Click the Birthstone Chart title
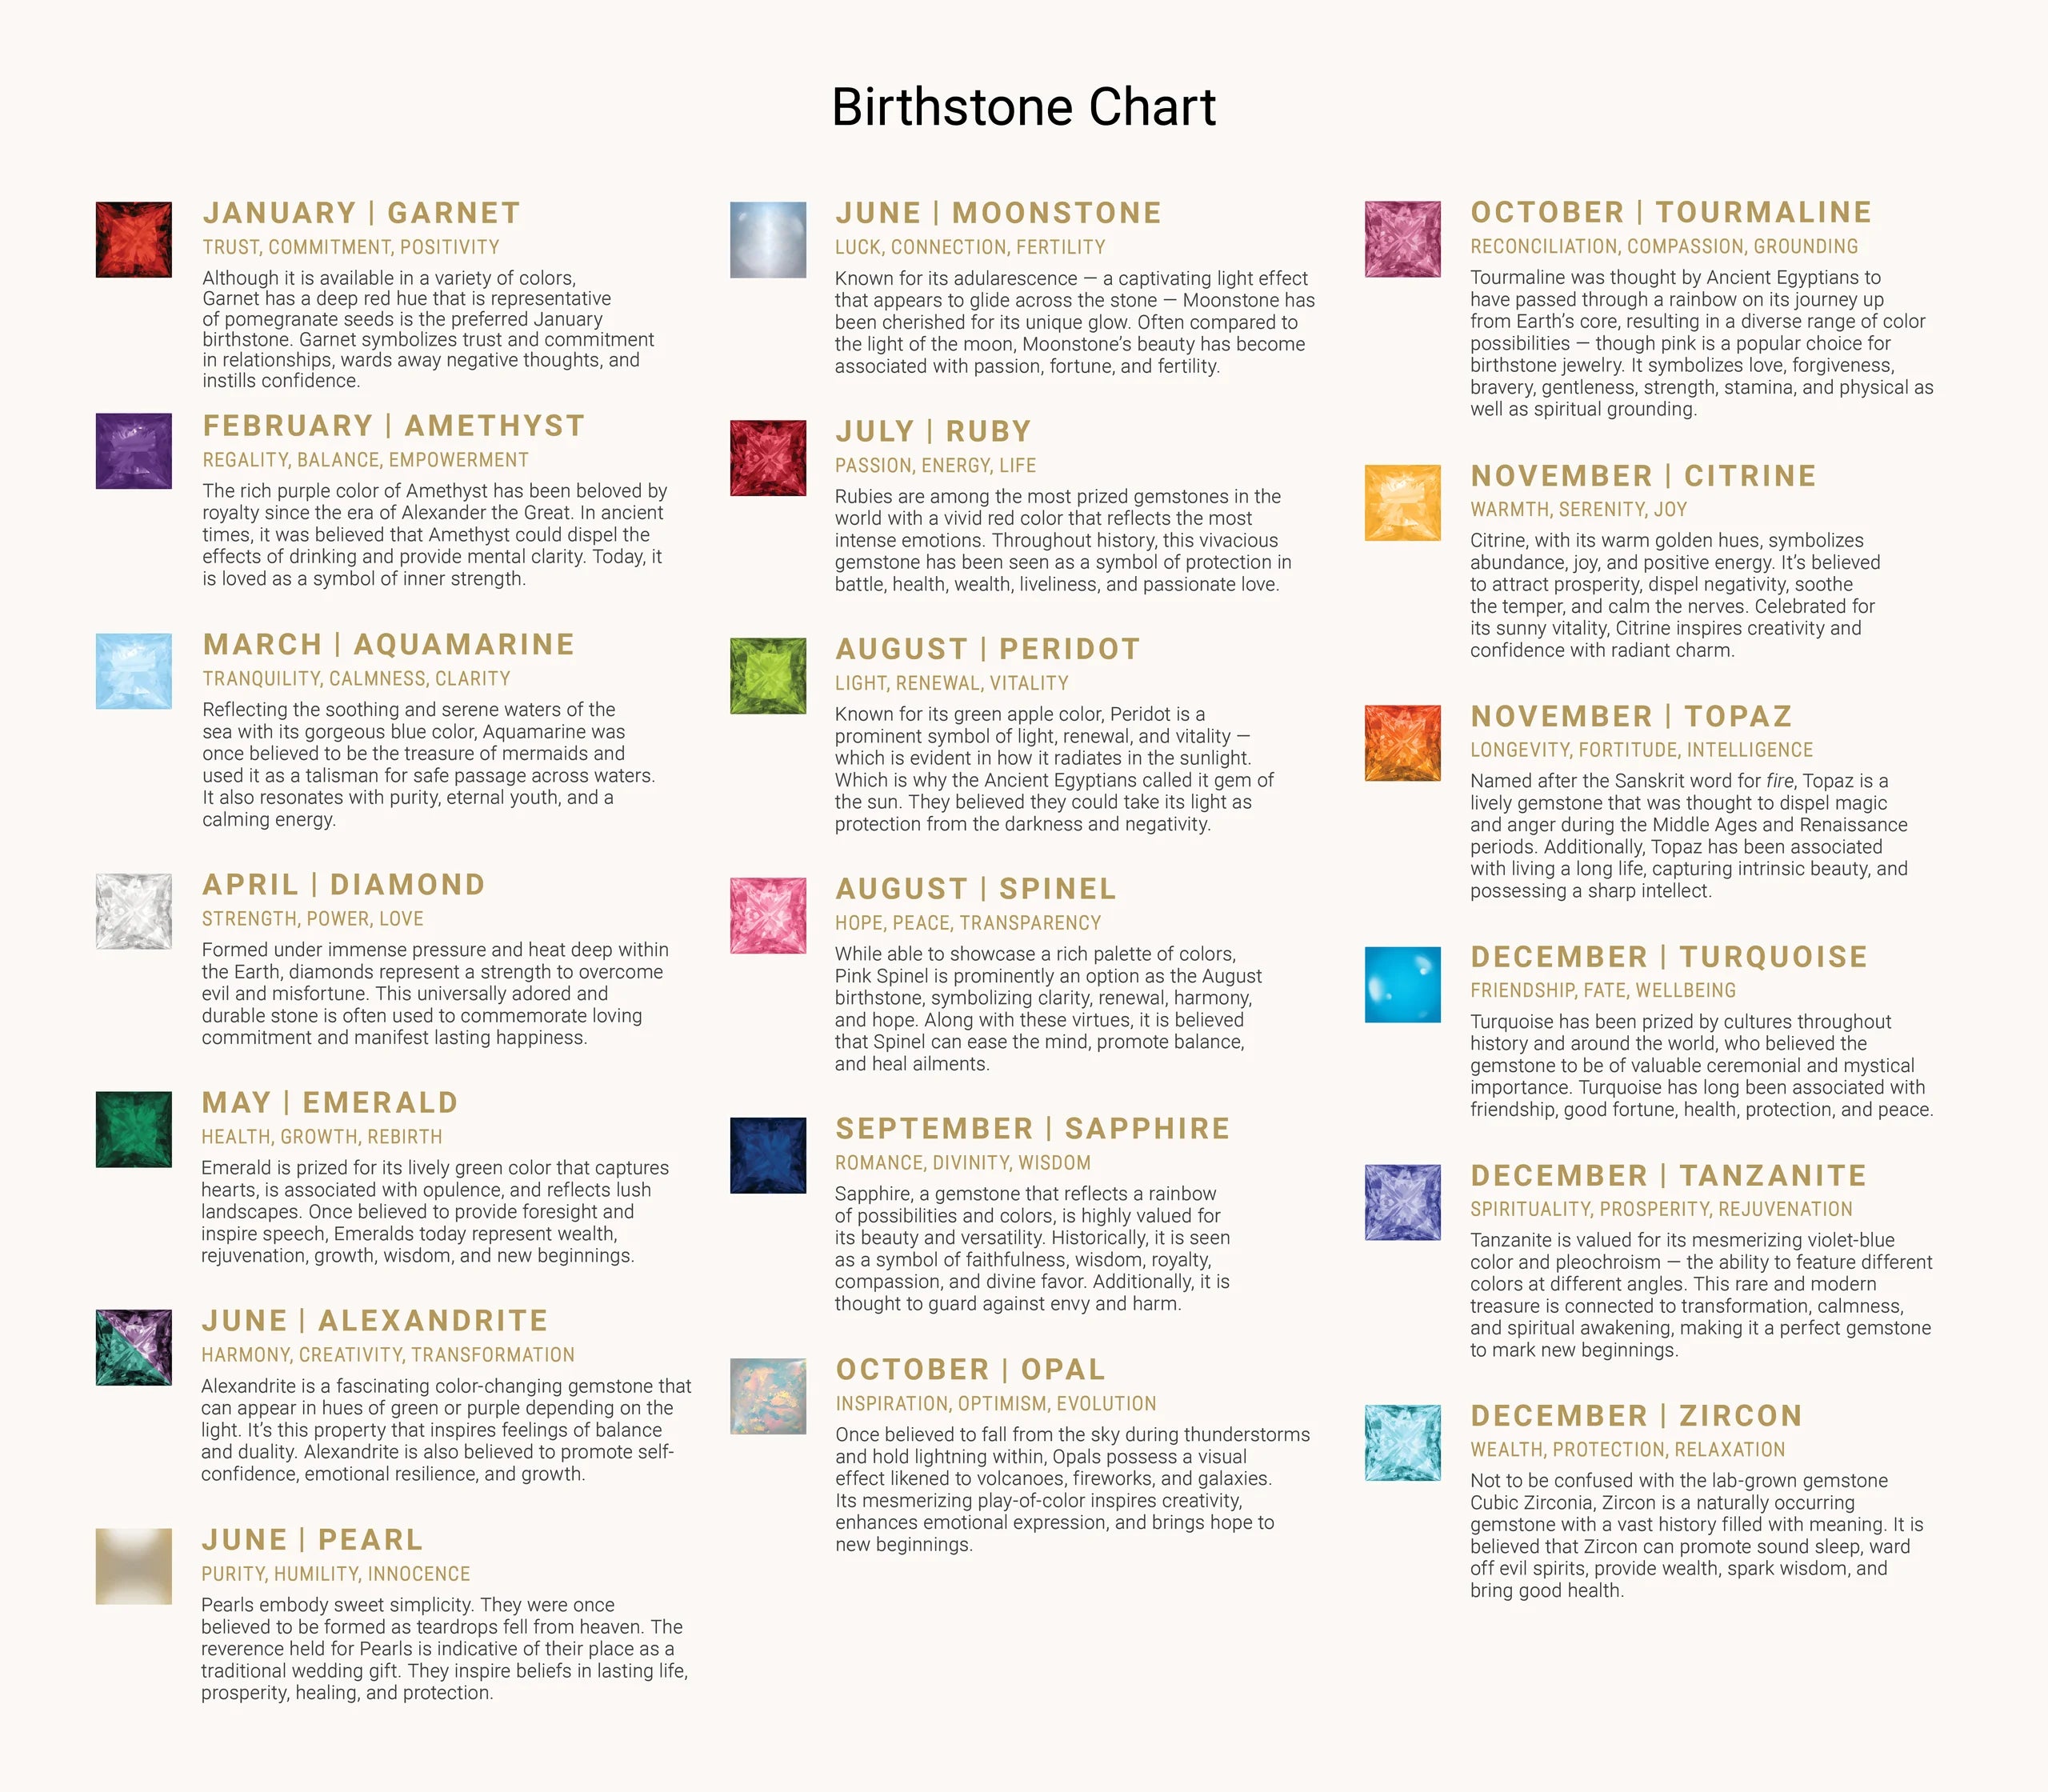 1023,107
